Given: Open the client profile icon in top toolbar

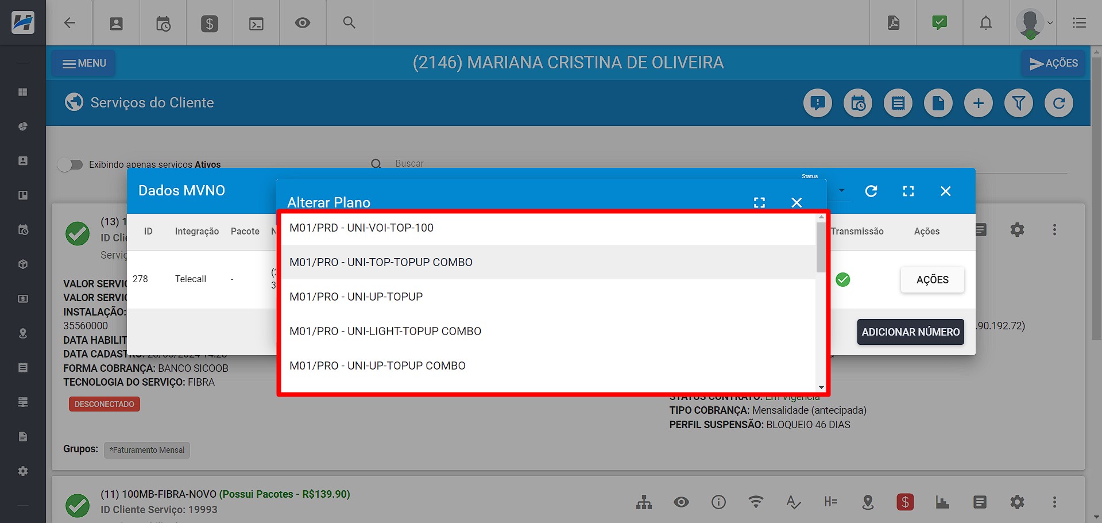Looking at the screenshot, I should 116,24.
